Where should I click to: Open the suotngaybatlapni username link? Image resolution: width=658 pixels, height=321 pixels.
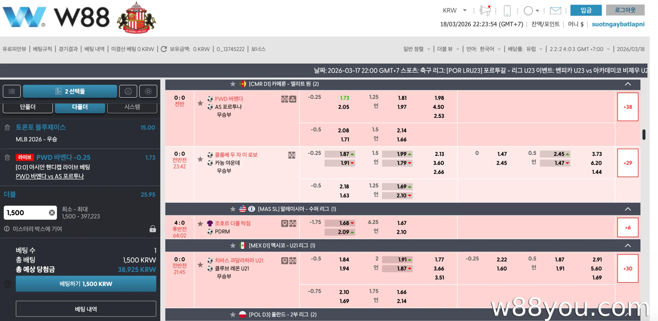(x=618, y=24)
